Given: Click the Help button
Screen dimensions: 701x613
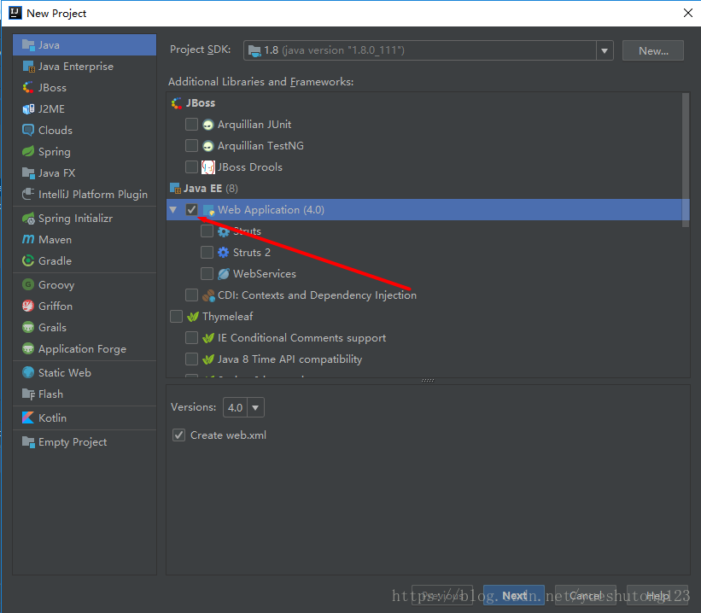Looking at the screenshot, I should tap(657, 595).
